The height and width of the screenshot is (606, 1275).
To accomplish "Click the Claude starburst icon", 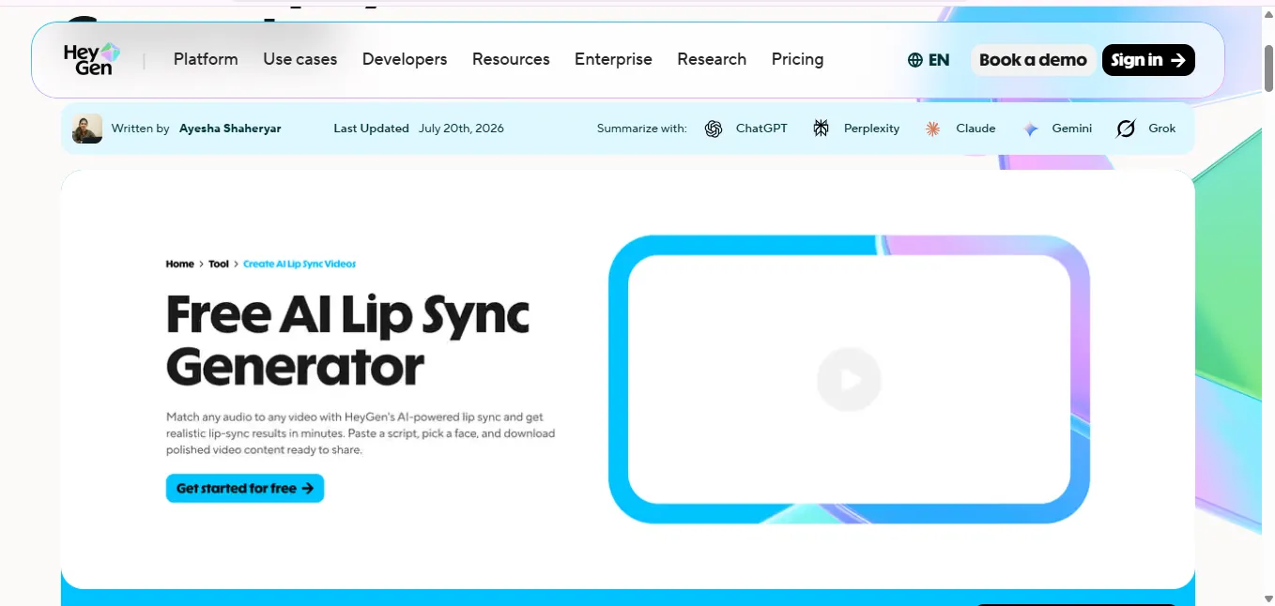I will point(932,129).
